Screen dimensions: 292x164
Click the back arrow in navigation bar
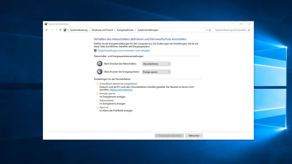46,30
